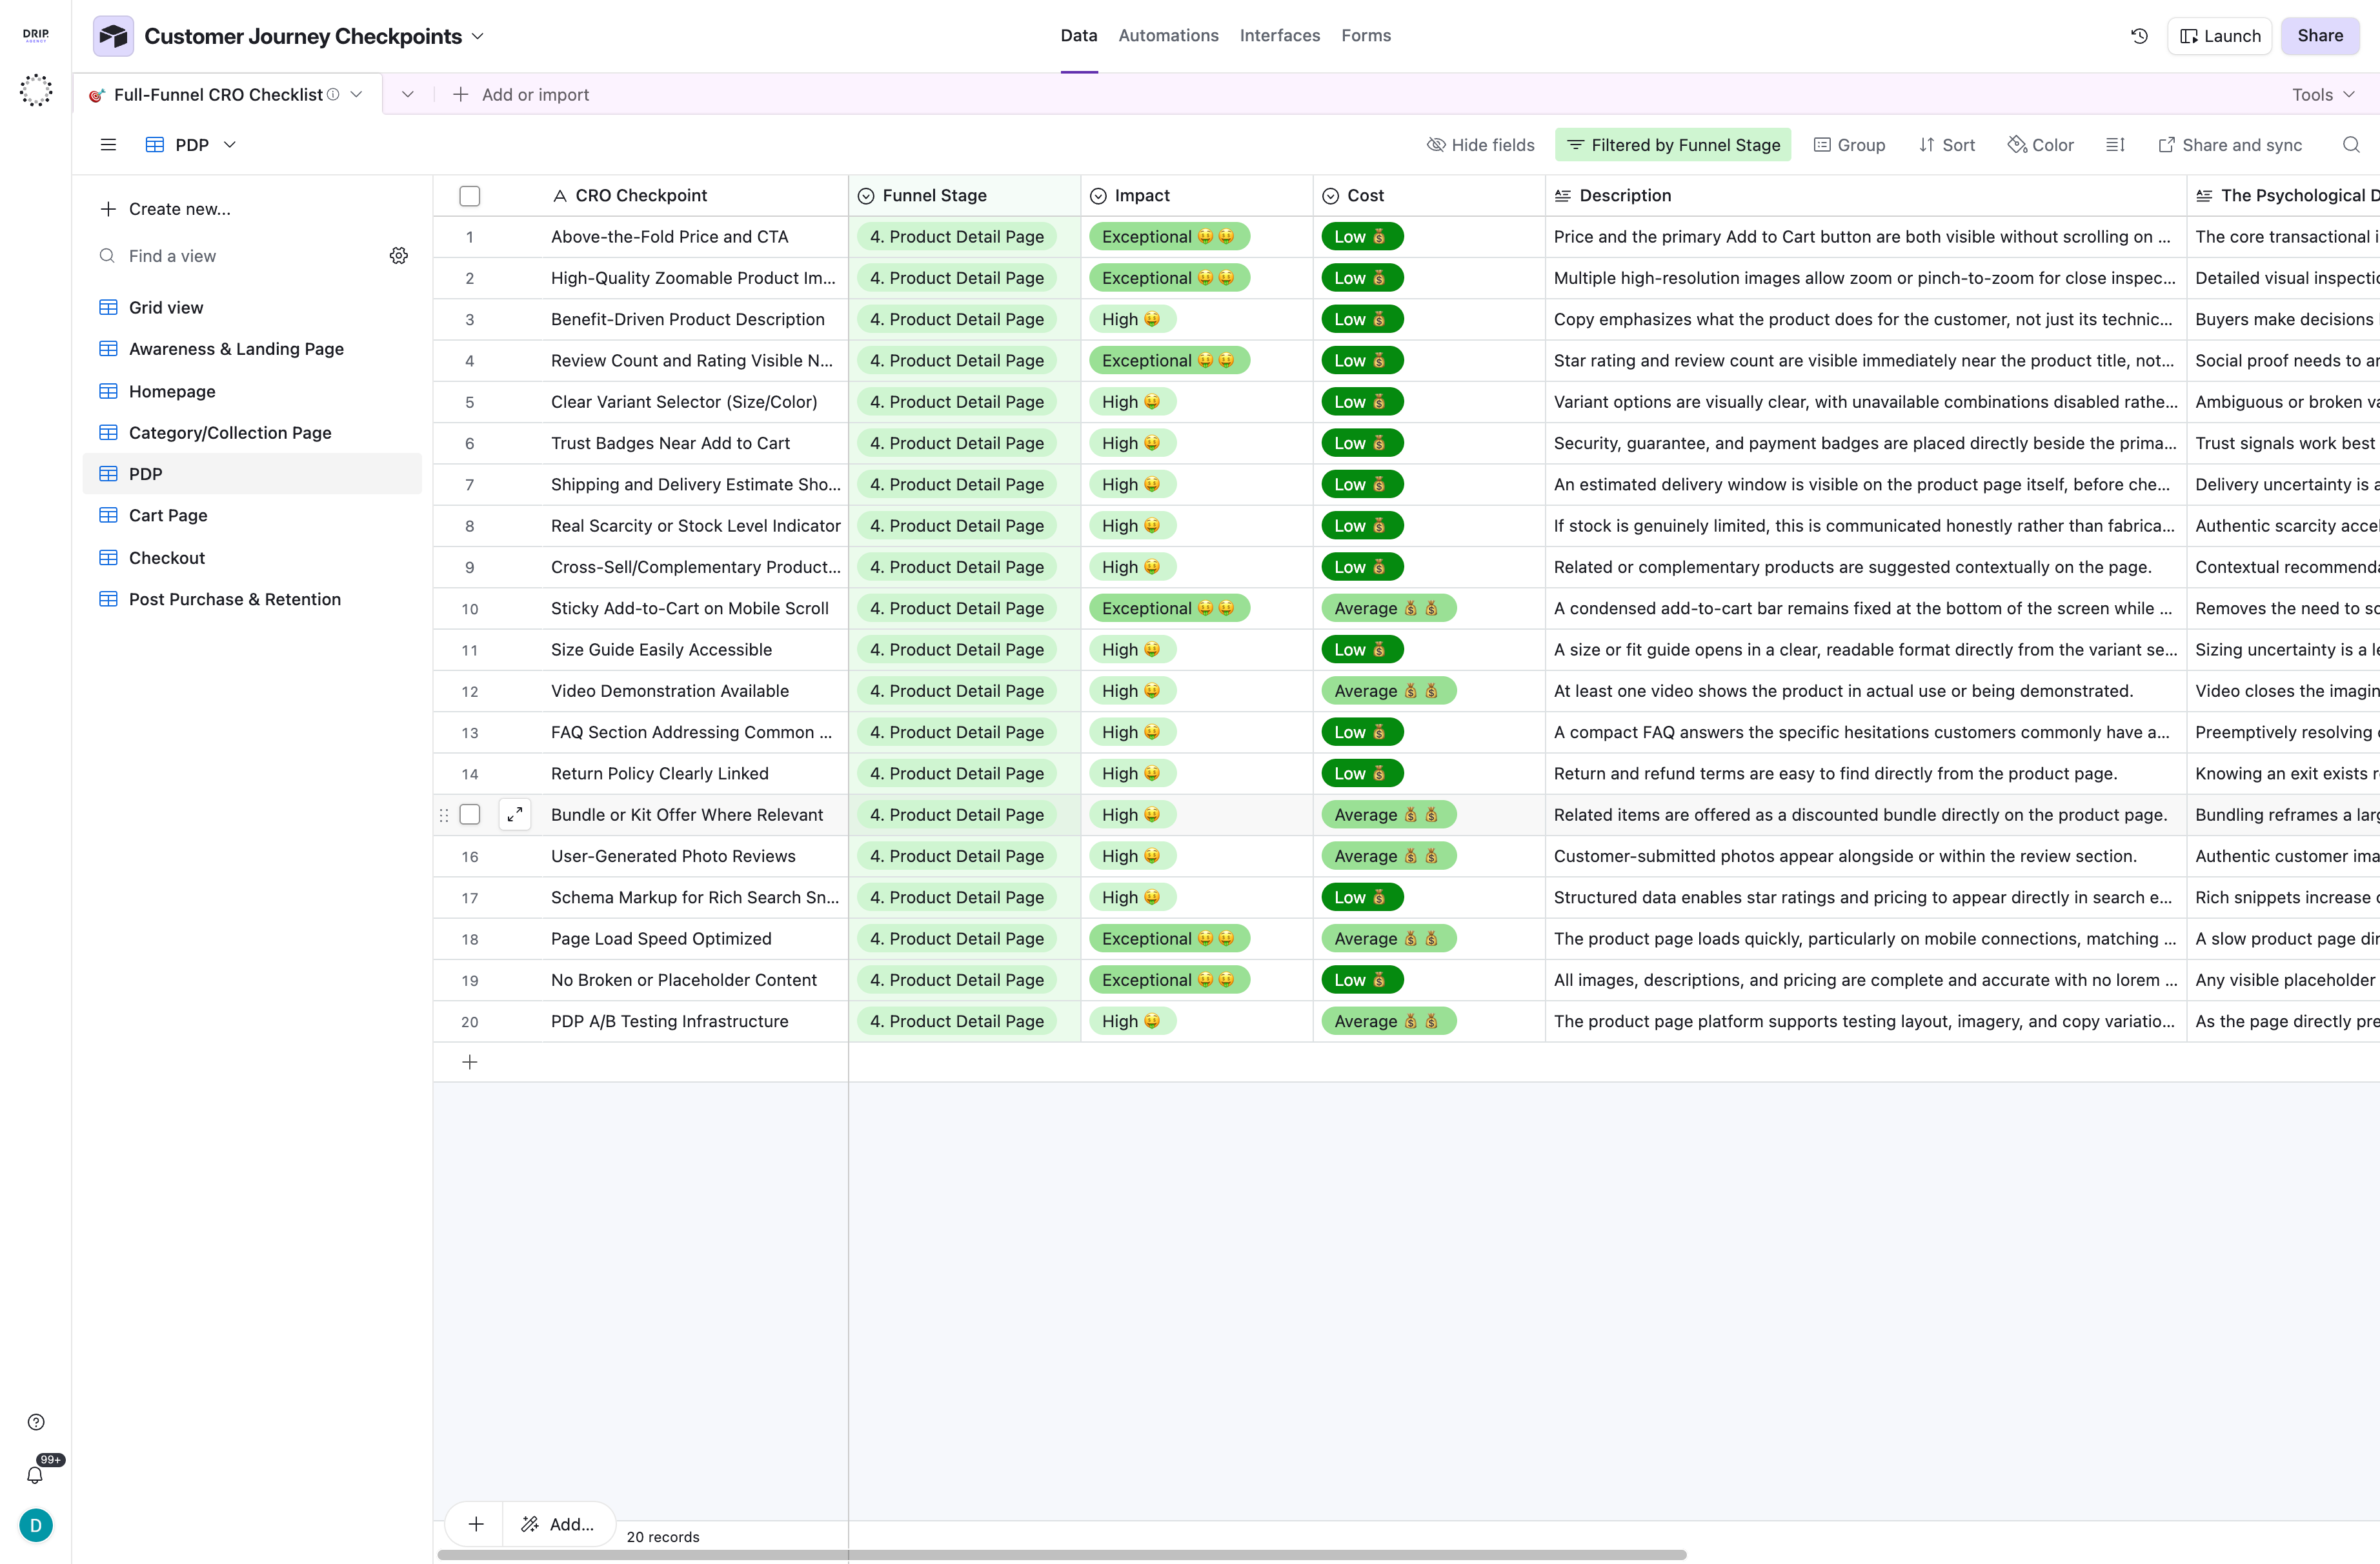This screenshot has height=1564, width=2380.
Task: Switch to the Automations tab
Action: 1168,36
